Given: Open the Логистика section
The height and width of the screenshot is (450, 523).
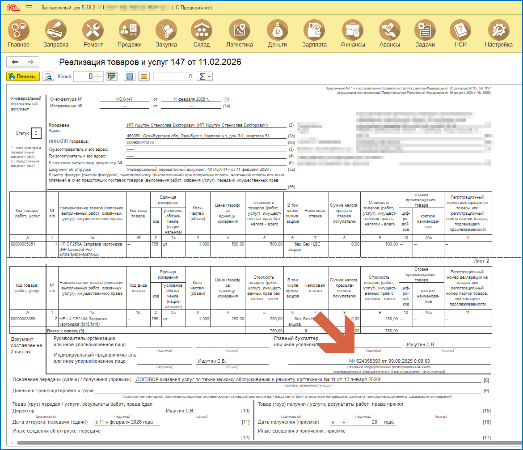Looking at the screenshot, I should pyautogui.click(x=240, y=34).
